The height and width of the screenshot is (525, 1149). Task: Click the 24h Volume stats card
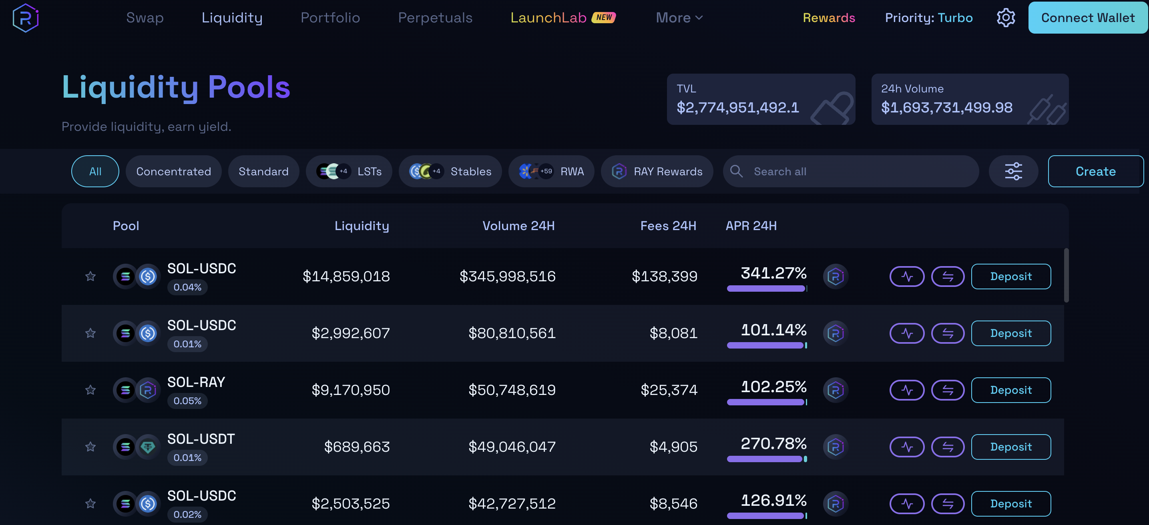coord(970,99)
